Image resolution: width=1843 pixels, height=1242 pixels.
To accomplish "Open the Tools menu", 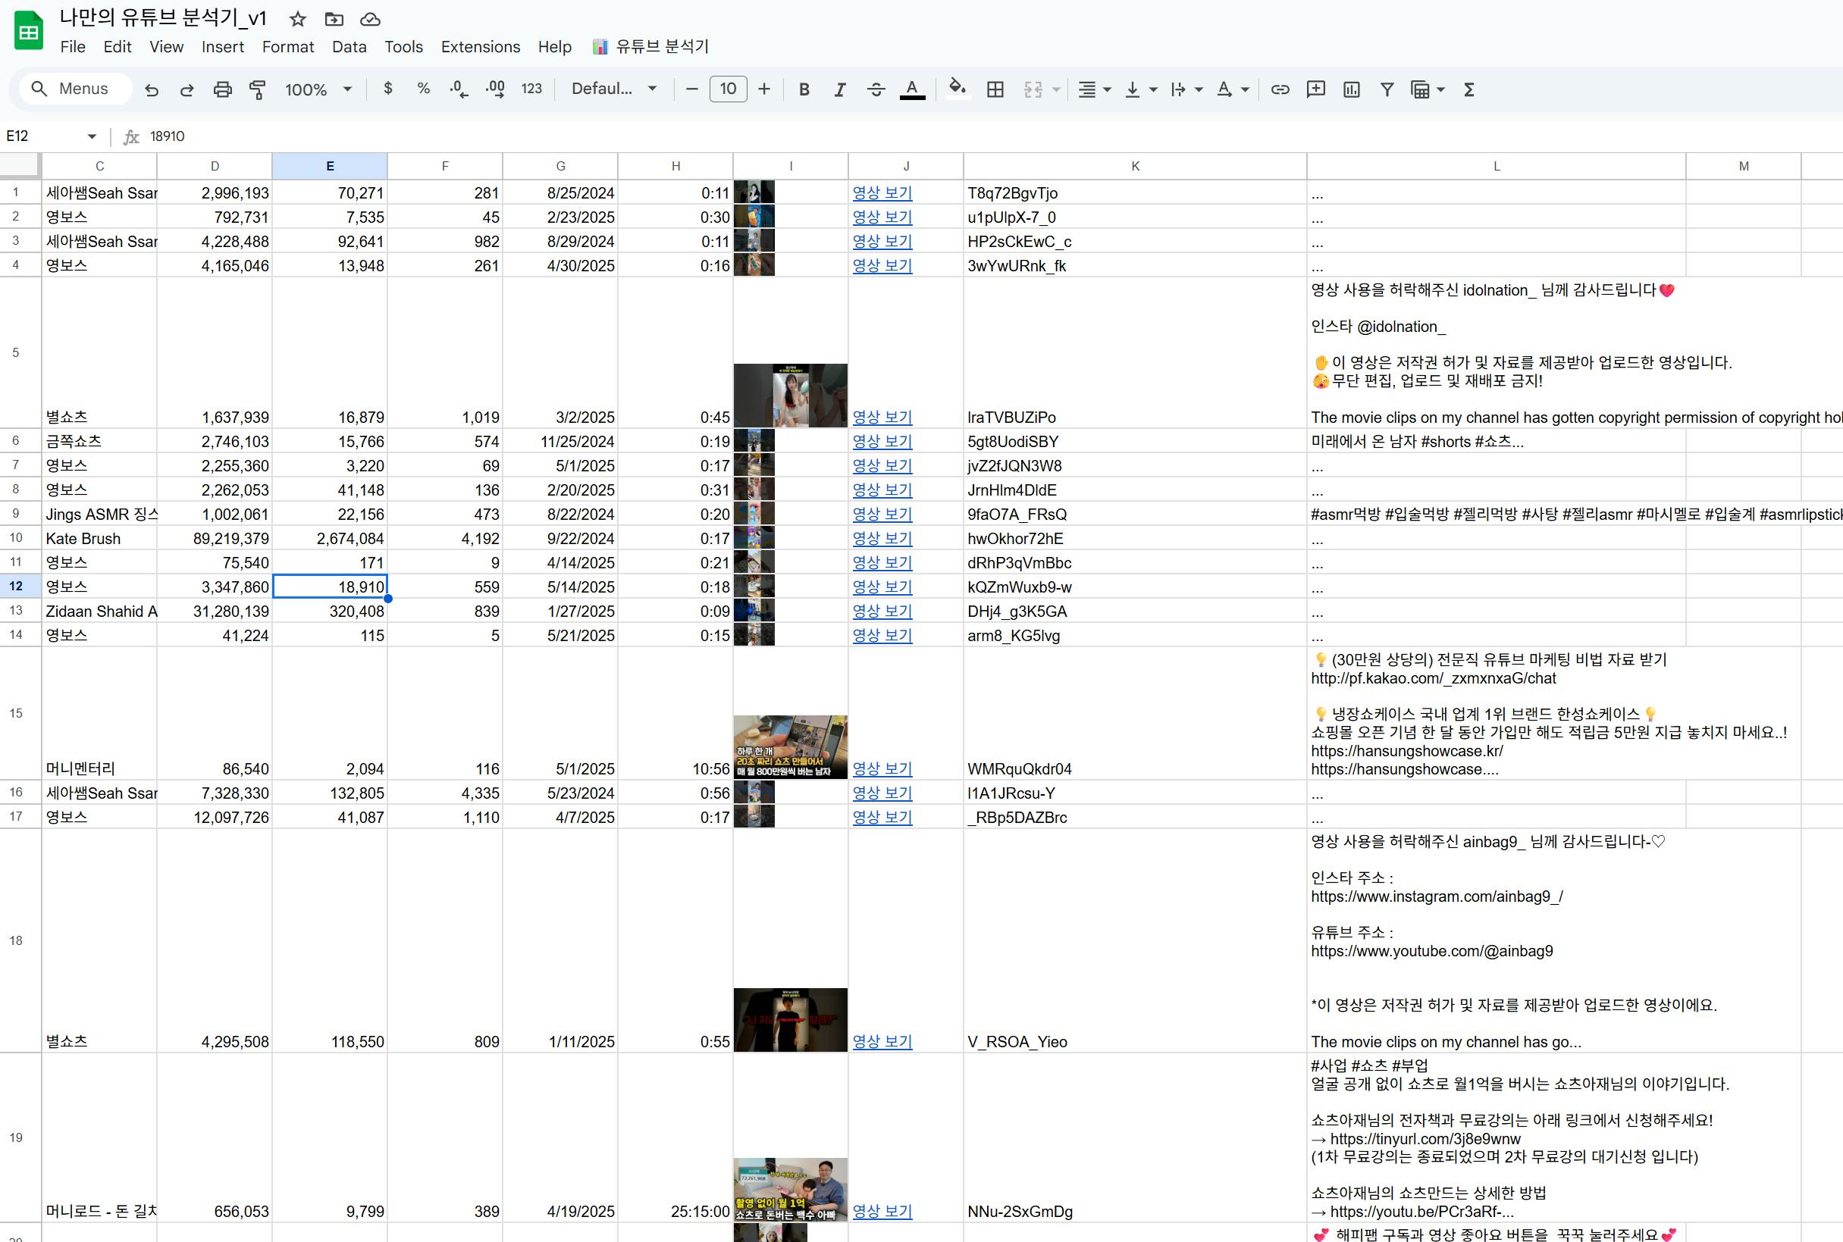I will tap(404, 47).
